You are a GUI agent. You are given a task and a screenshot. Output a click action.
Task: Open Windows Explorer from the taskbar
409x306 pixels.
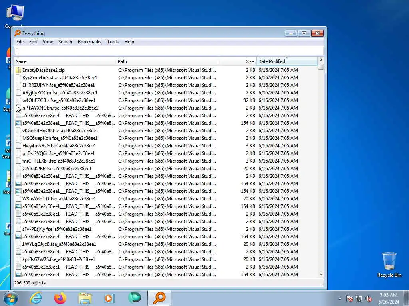(85, 298)
